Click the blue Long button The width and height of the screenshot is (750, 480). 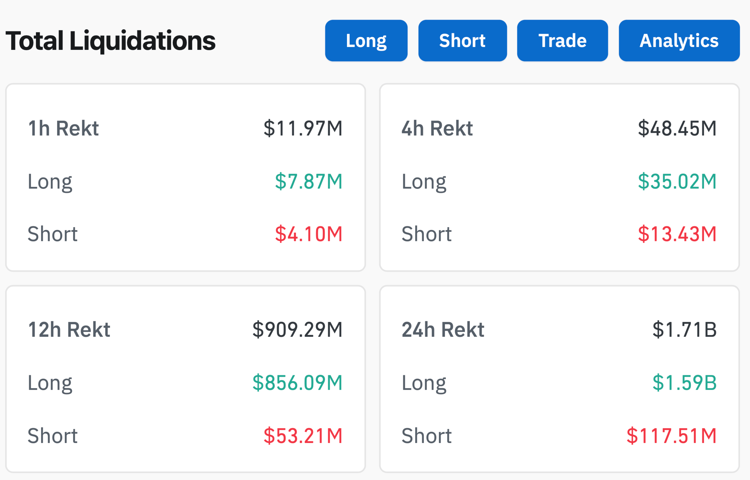366,41
